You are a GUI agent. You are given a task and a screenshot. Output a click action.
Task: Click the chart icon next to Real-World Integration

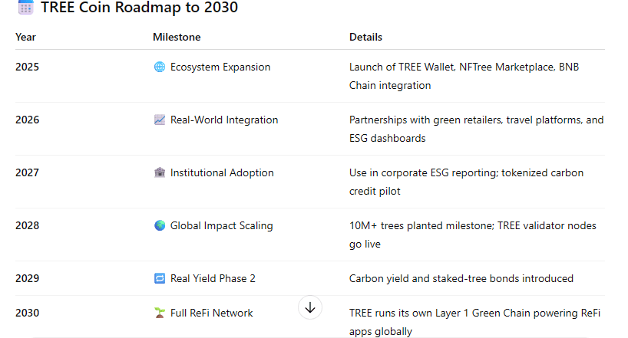pyautogui.click(x=160, y=120)
